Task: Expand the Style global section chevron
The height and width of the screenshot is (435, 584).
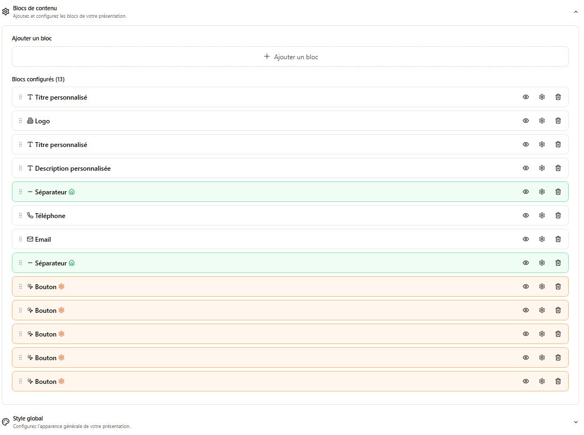Action: point(575,422)
